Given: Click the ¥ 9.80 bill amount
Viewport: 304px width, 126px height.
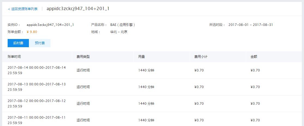Looking at the screenshot, I should point(32,32).
